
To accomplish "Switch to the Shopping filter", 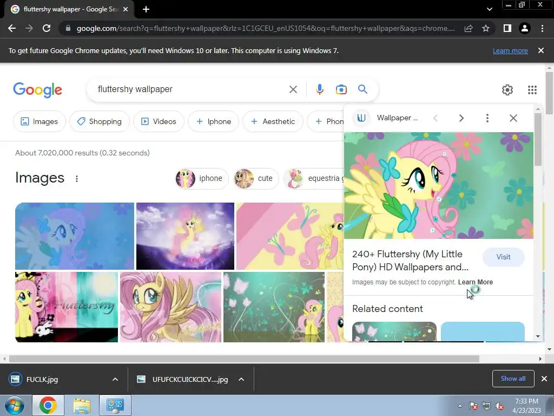I will [x=100, y=121].
